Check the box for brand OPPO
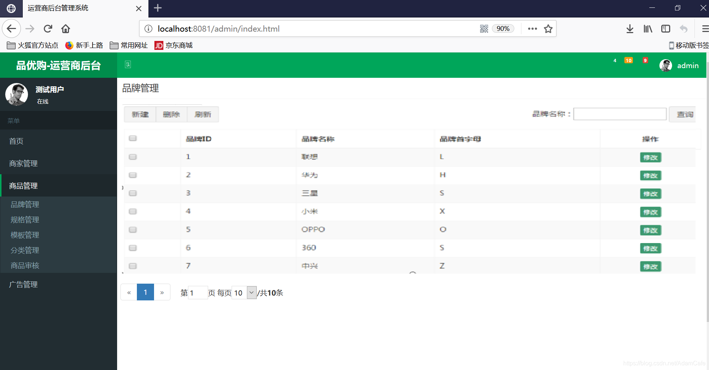Image resolution: width=709 pixels, height=370 pixels. point(133,230)
